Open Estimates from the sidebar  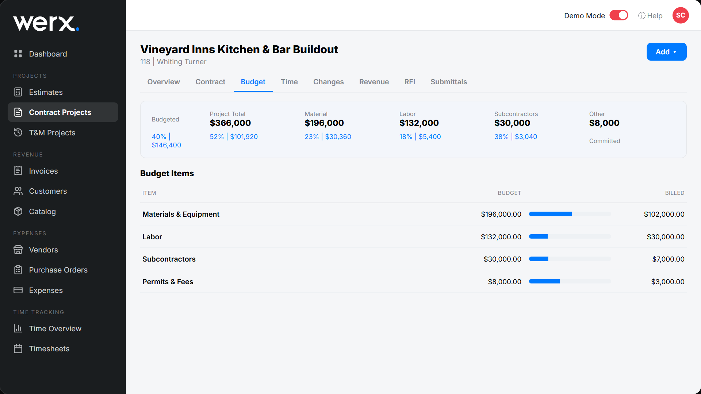[x=63, y=92]
